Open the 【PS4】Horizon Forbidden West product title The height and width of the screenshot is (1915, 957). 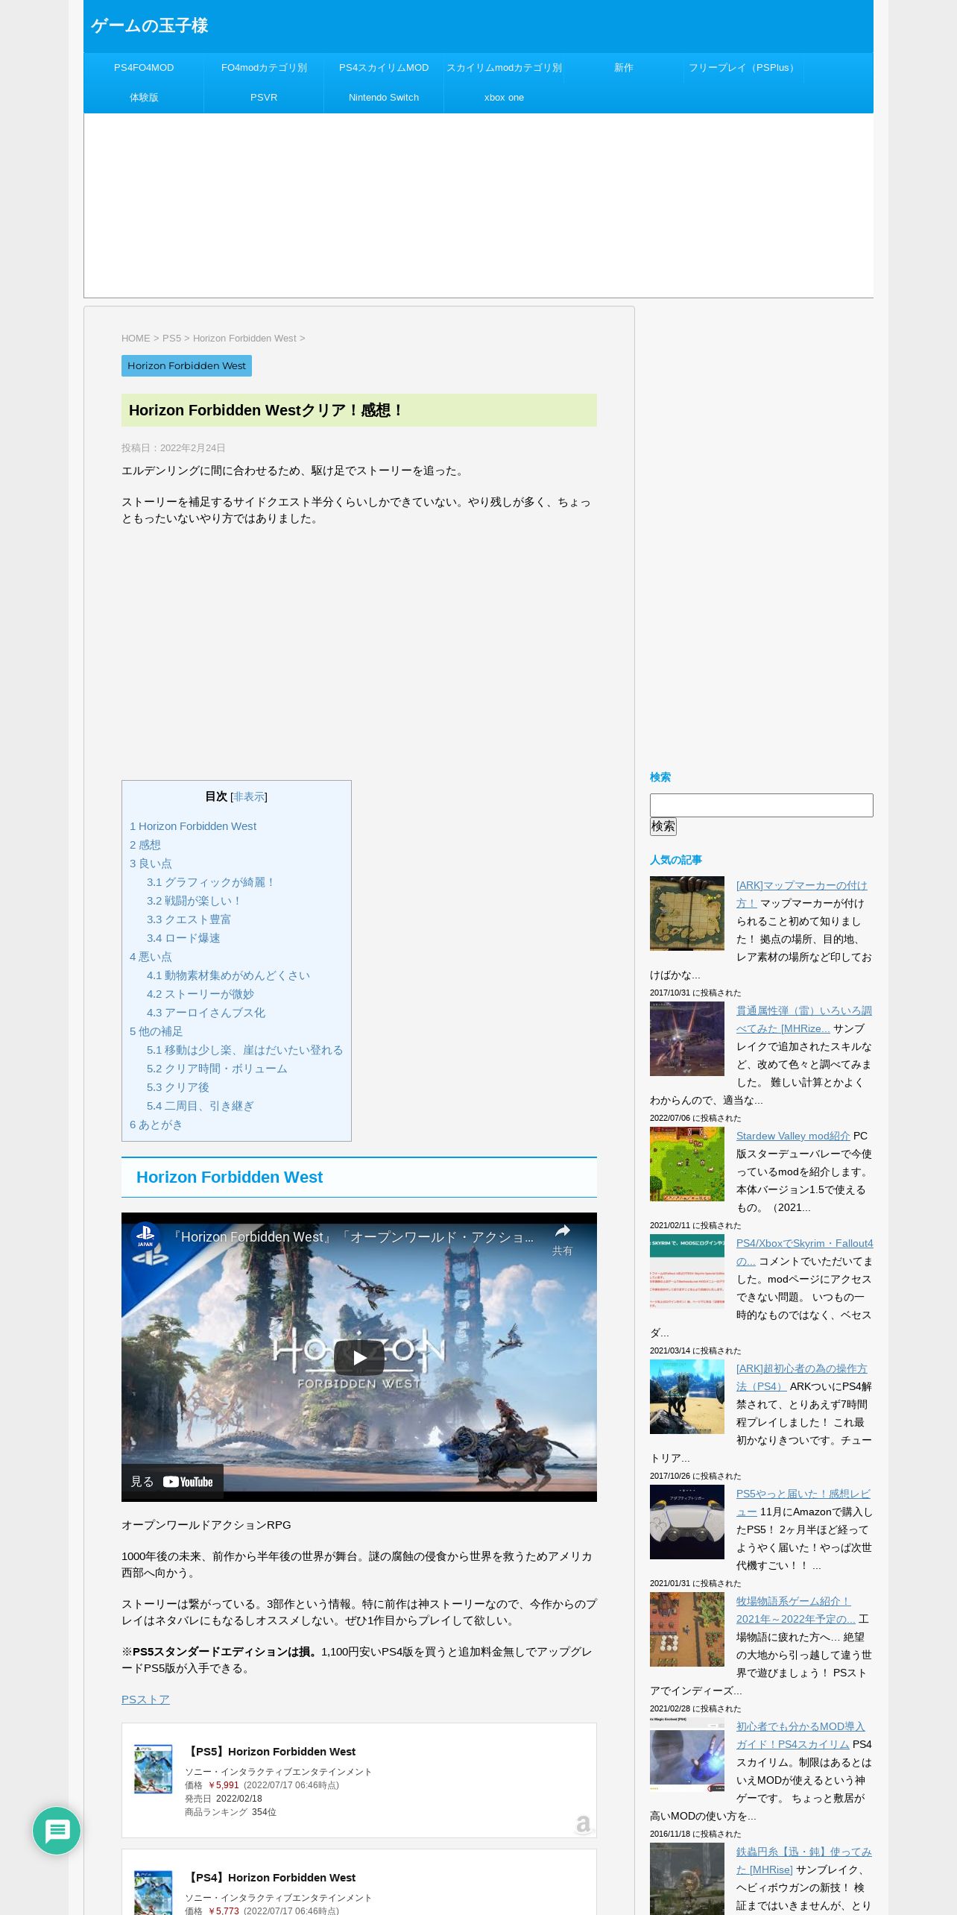[270, 1878]
